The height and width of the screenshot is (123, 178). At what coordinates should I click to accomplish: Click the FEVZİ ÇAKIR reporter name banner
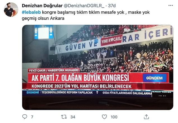(54, 70)
